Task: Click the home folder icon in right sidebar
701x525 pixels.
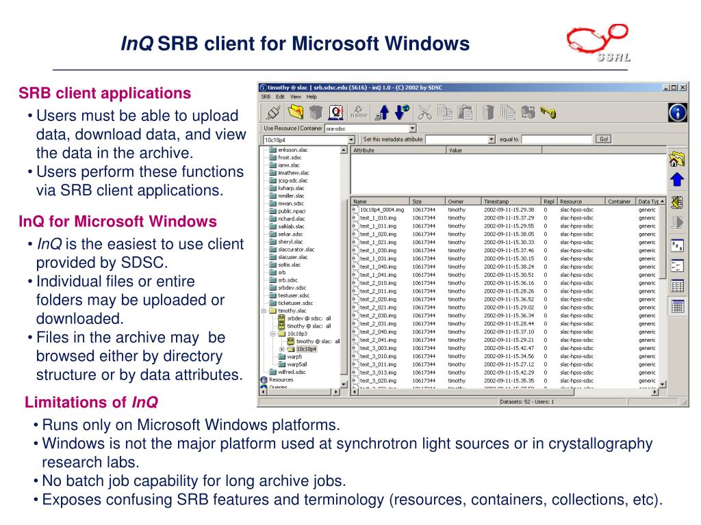Action: [x=677, y=159]
